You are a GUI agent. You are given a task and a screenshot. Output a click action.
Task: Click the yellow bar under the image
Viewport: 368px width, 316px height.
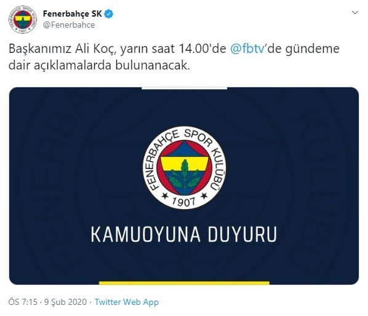click(184, 283)
